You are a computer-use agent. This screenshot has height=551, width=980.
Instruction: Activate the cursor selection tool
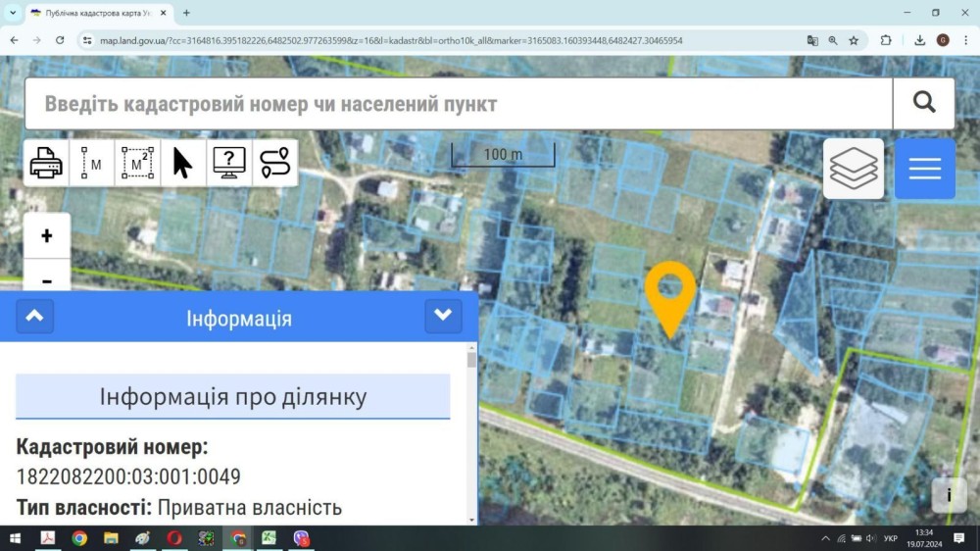183,163
